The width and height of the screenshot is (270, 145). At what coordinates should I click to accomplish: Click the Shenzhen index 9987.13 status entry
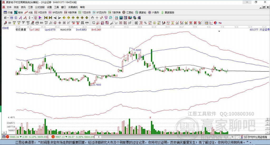pos(73,137)
